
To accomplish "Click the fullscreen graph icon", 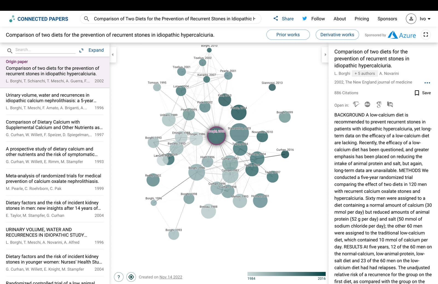I will tap(426, 35).
